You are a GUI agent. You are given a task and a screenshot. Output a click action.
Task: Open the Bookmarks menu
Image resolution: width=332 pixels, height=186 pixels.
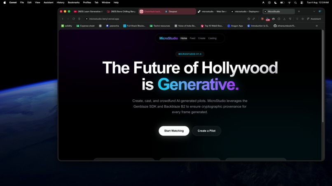click(x=74, y=2)
